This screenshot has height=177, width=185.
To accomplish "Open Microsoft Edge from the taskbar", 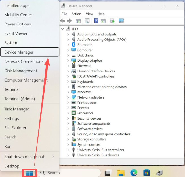I will tap(134, 173).
